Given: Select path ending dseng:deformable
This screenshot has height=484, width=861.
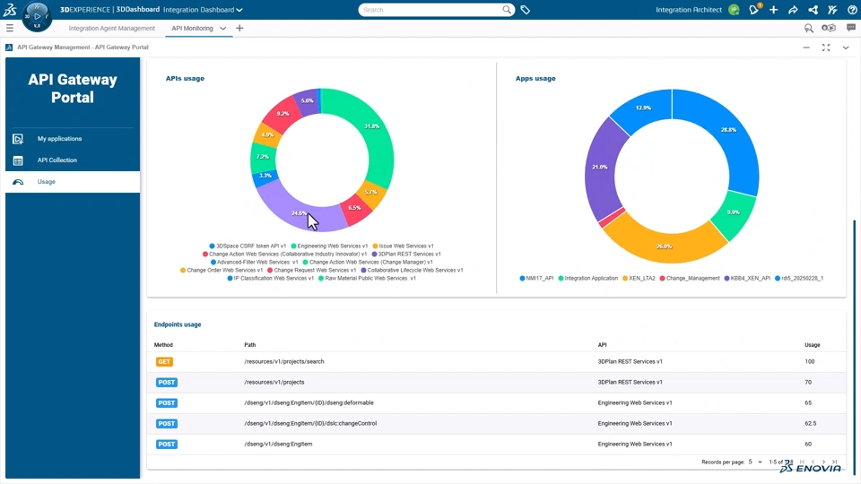Looking at the screenshot, I should [309, 402].
